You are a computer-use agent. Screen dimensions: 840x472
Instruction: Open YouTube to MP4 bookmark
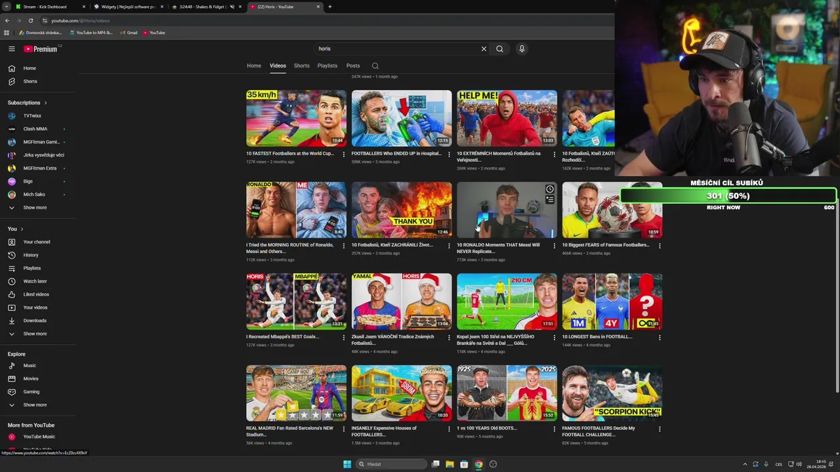pyautogui.click(x=91, y=33)
